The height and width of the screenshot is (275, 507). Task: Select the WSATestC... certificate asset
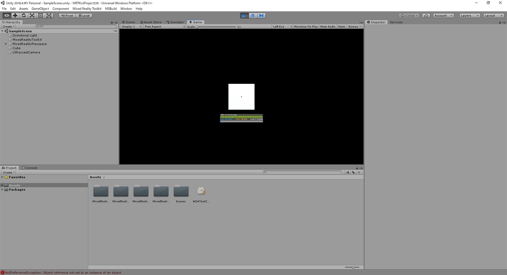tap(201, 194)
